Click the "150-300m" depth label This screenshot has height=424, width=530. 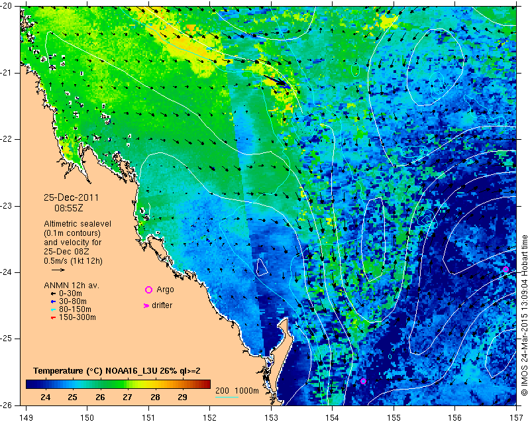[x=78, y=317]
